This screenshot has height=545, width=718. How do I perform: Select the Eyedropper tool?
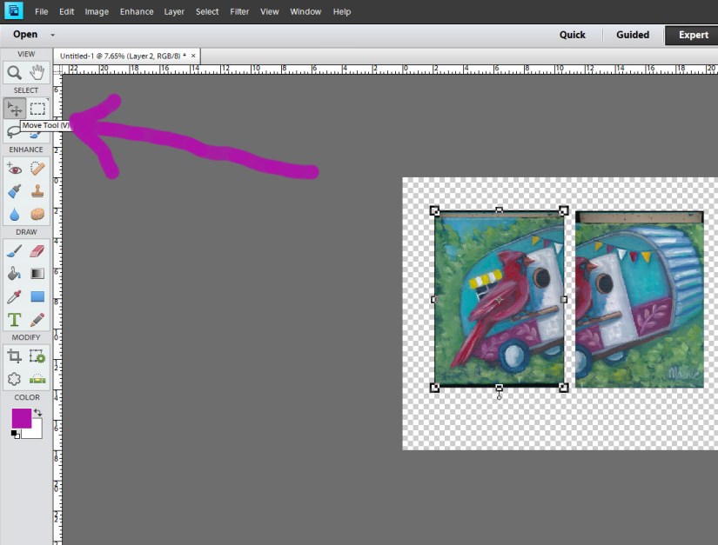[13, 296]
